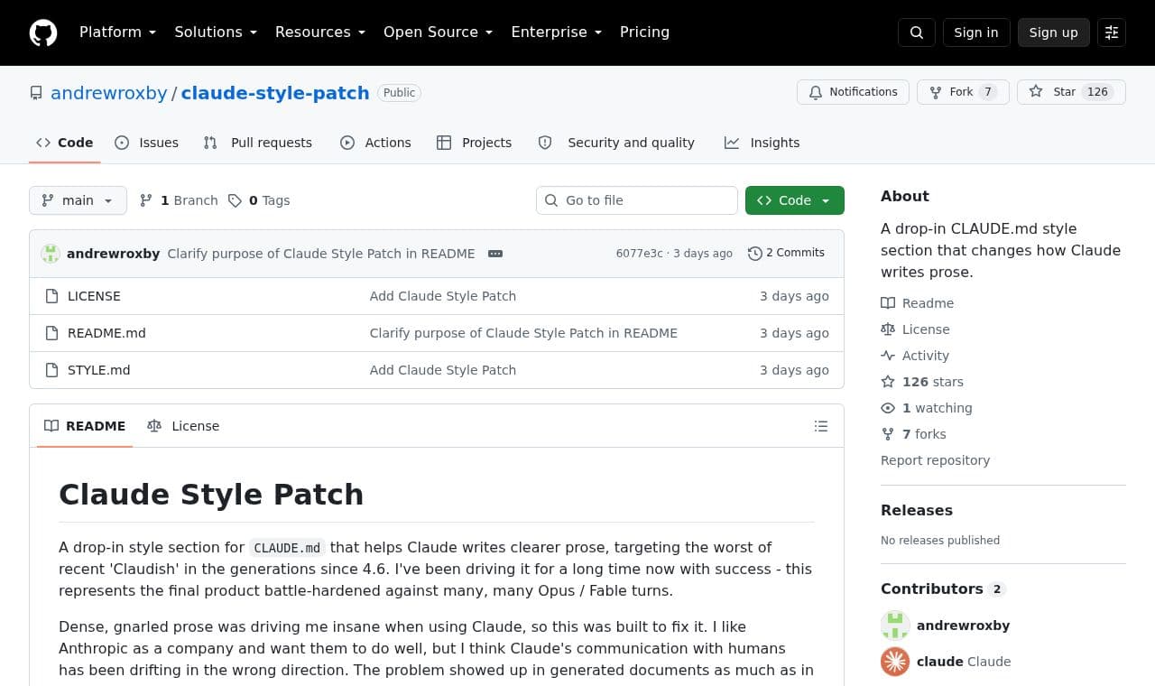Click the Notifications bell button
The image size is (1155, 686).
tap(853, 92)
